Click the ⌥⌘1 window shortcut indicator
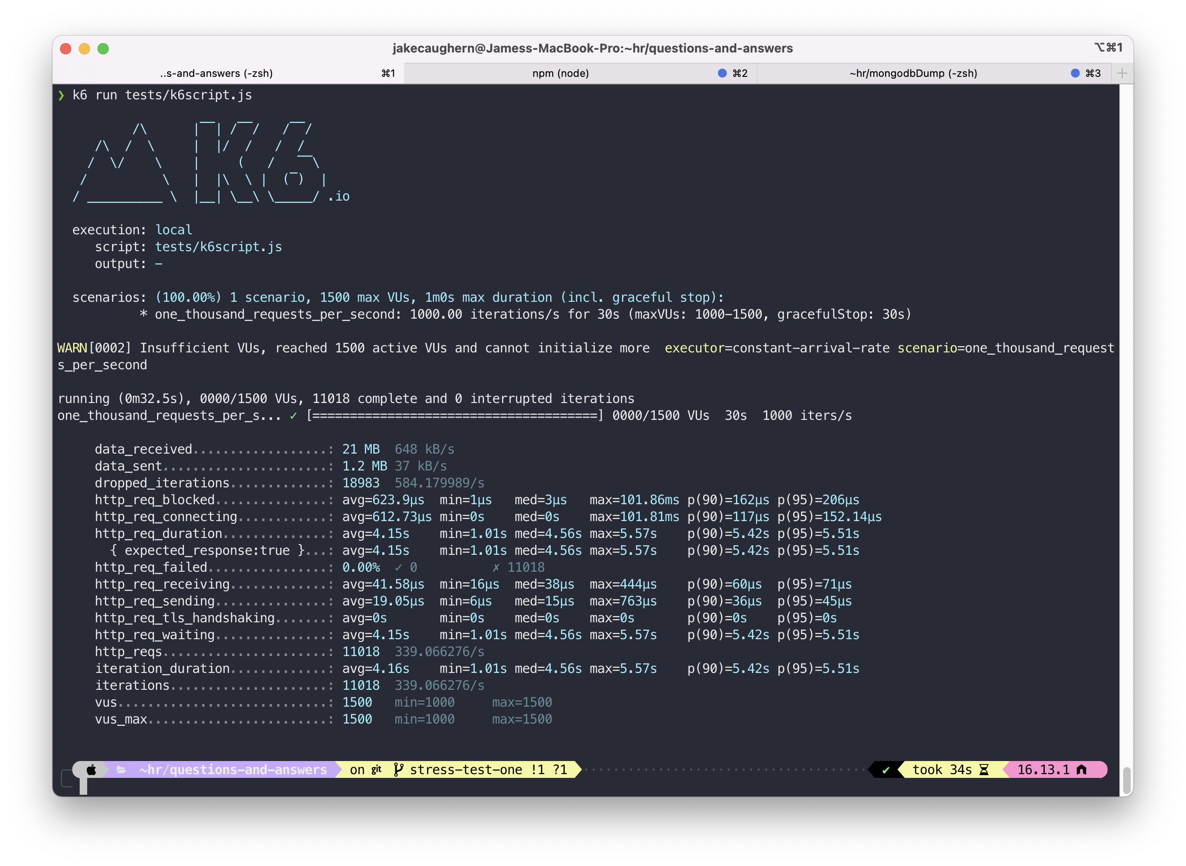Image resolution: width=1186 pixels, height=866 pixels. click(x=1108, y=48)
